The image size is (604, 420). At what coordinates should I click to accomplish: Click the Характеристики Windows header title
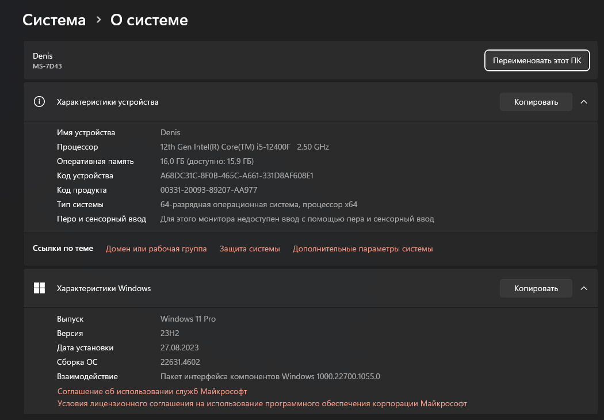tap(104, 289)
